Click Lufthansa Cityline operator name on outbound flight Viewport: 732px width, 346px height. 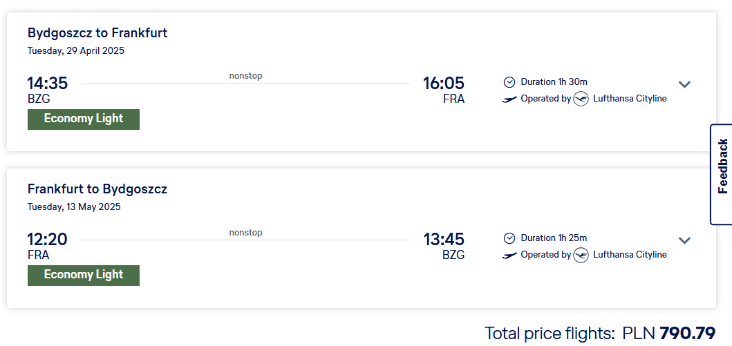pyautogui.click(x=630, y=99)
